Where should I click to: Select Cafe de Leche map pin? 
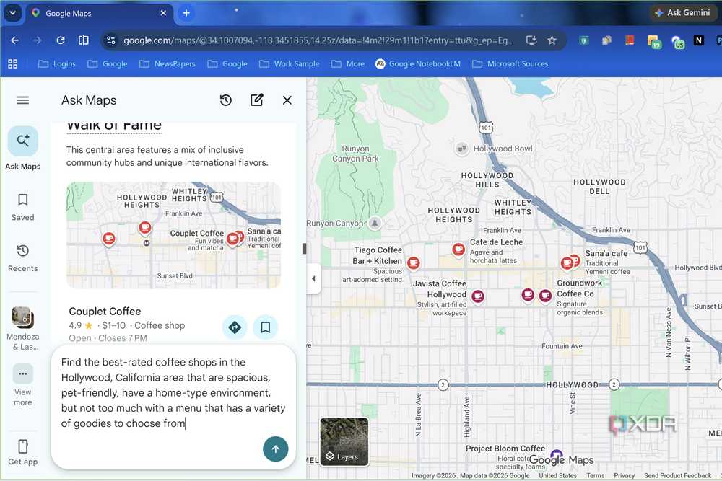point(458,250)
